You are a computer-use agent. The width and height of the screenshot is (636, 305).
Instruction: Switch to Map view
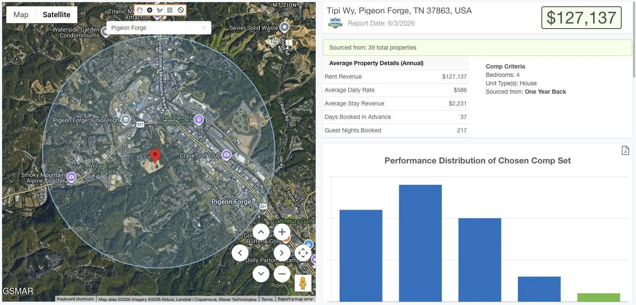tap(21, 15)
